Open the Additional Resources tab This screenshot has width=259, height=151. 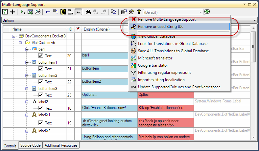pyautogui.click(x=61, y=145)
